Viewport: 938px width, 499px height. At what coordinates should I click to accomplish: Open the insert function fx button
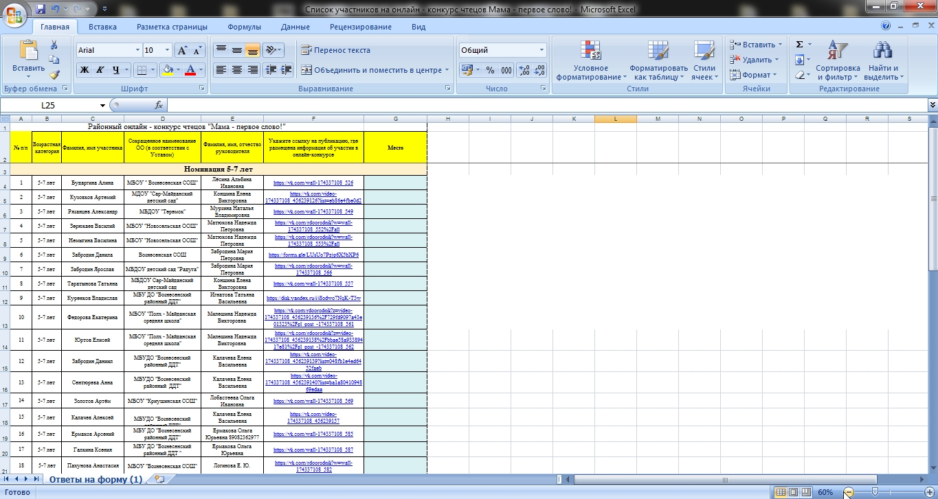click(159, 105)
